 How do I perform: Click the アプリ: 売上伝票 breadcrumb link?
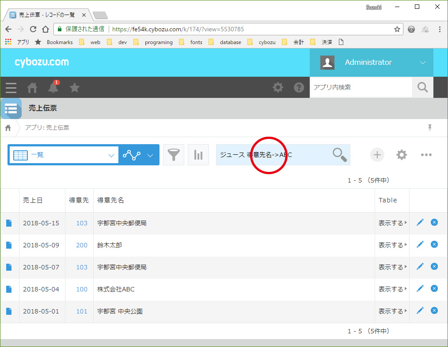(47, 128)
